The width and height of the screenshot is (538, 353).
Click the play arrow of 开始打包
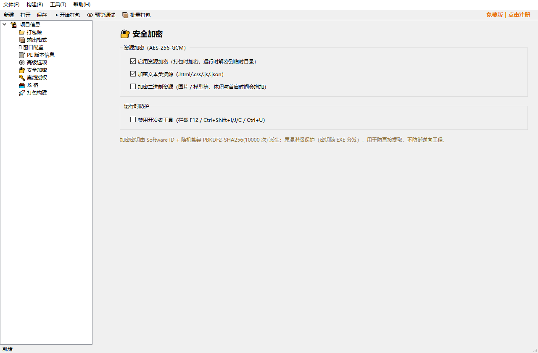point(57,15)
